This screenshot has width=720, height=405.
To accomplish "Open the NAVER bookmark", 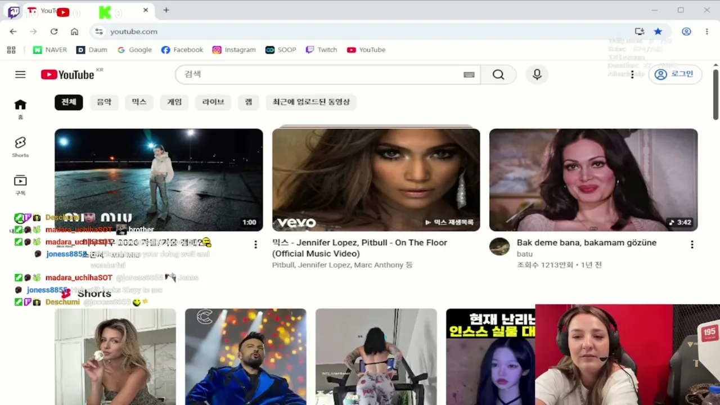I will pos(50,50).
